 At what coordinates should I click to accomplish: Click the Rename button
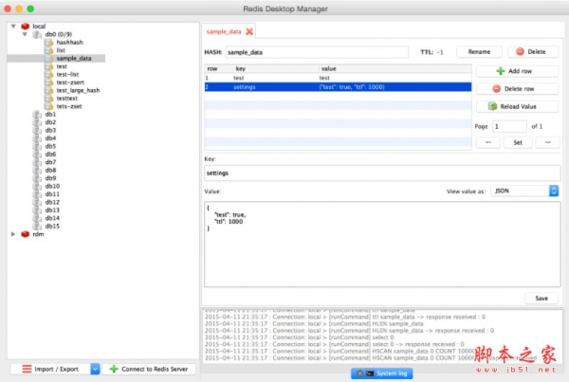pyautogui.click(x=479, y=51)
